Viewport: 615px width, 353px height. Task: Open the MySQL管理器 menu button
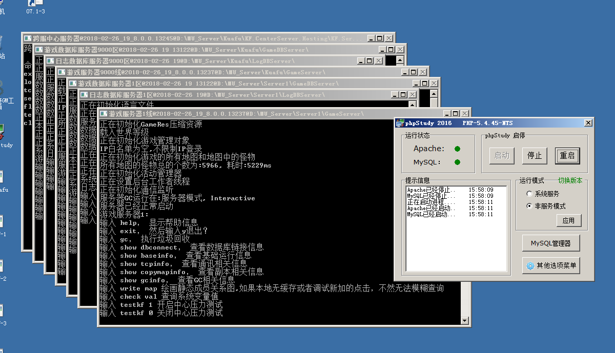[551, 243]
